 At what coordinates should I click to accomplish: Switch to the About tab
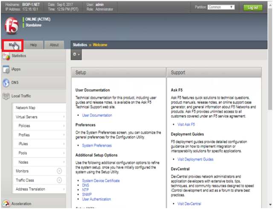[x=54, y=45]
